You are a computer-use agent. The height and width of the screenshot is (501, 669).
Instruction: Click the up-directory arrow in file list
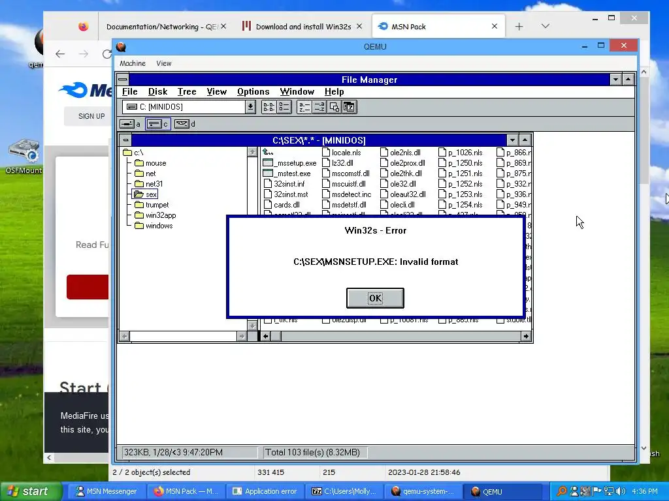tap(268, 152)
